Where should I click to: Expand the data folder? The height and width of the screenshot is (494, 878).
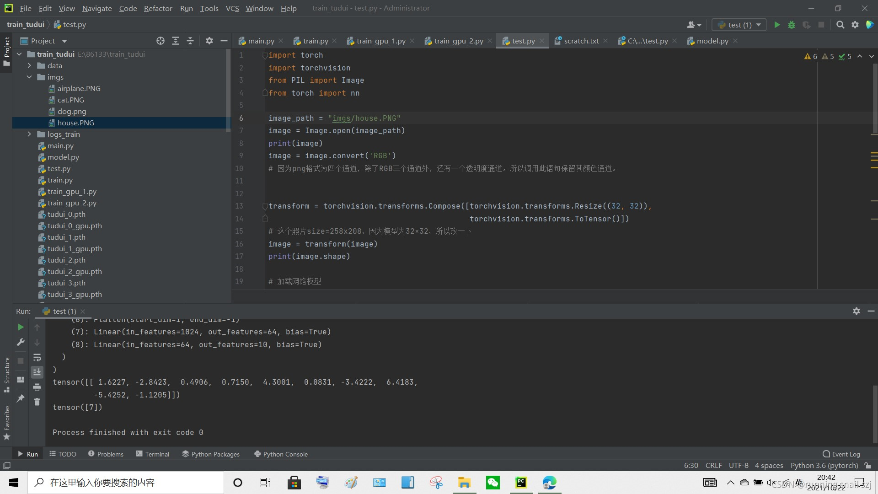(x=29, y=65)
